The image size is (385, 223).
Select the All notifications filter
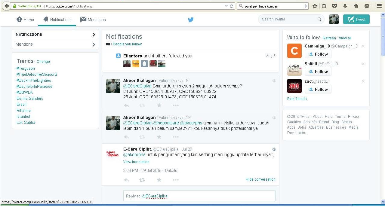point(108,44)
